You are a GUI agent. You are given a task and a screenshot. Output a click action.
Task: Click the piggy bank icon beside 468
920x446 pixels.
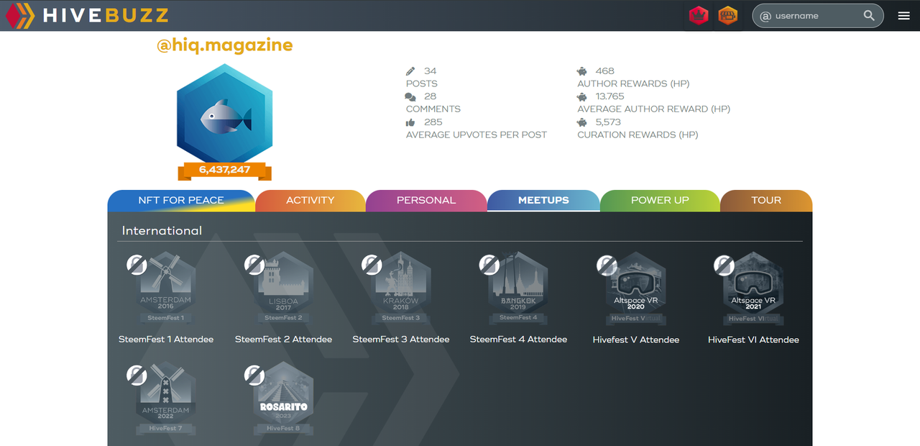pos(582,71)
